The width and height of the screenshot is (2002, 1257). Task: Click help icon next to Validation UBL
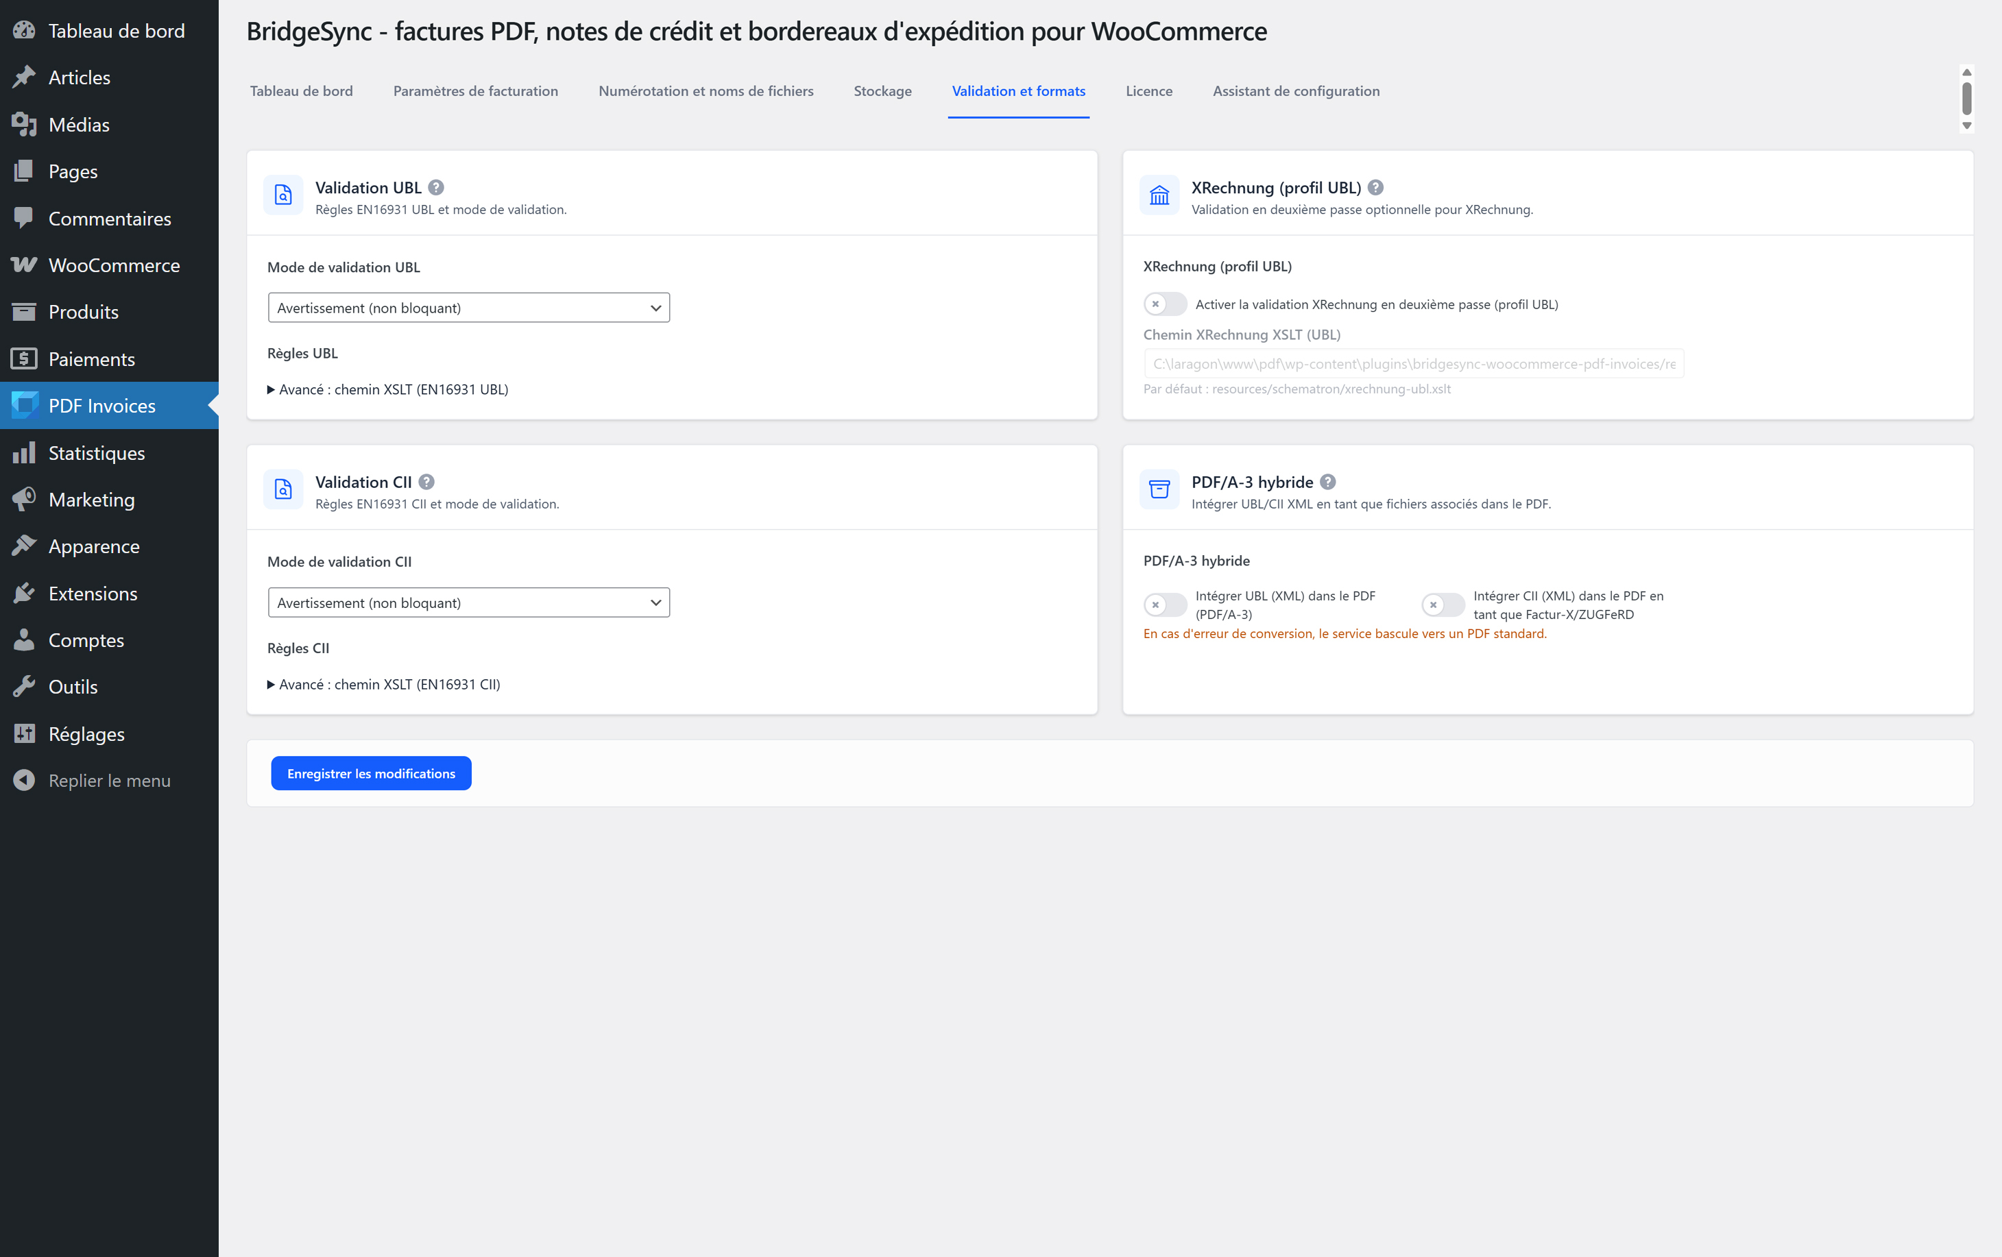(435, 187)
